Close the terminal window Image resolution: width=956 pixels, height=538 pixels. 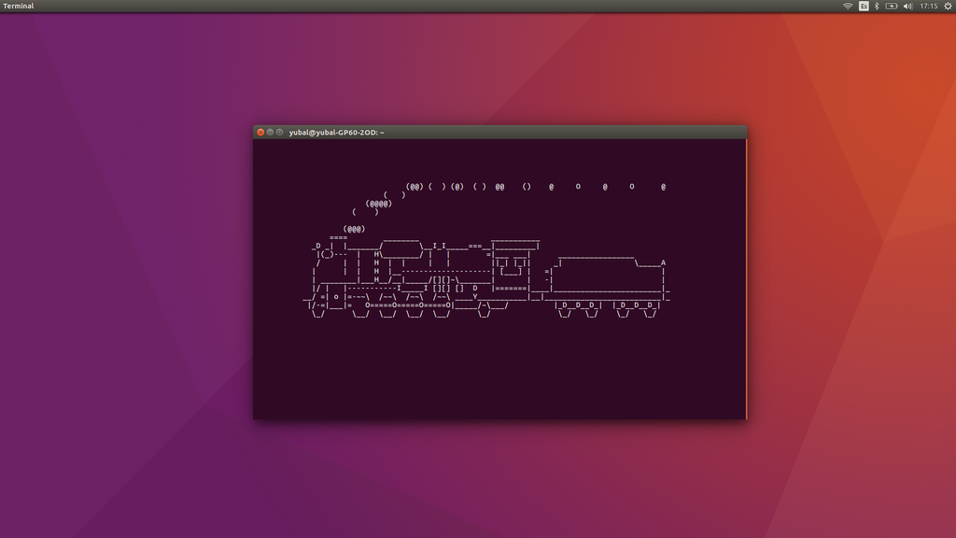[x=260, y=133]
